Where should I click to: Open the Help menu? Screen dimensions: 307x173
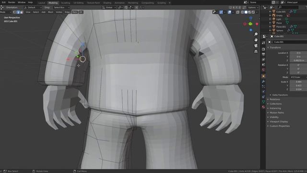pyautogui.click(x=30, y=2)
